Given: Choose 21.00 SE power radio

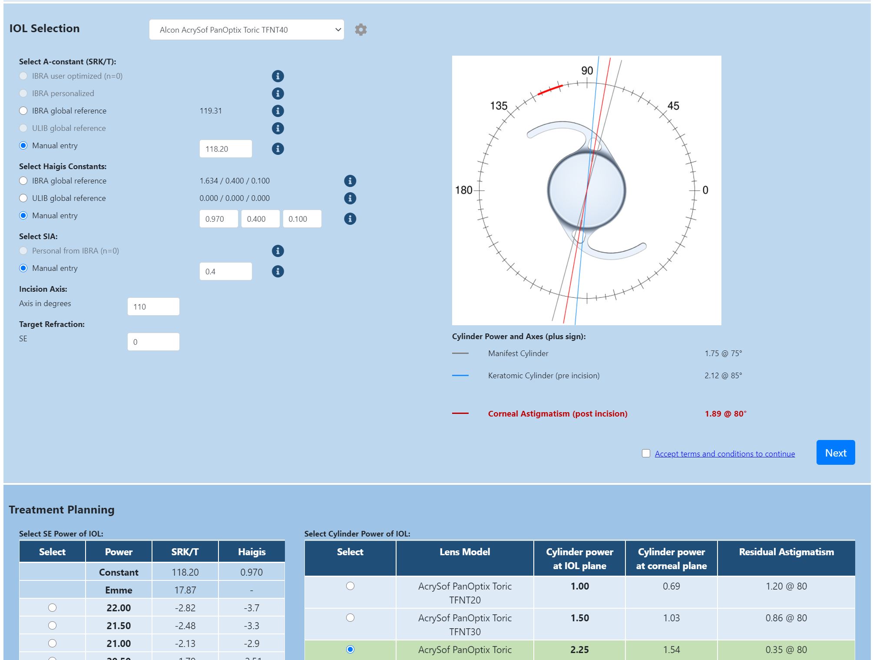Looking at the screenshot, I should 53,643.
